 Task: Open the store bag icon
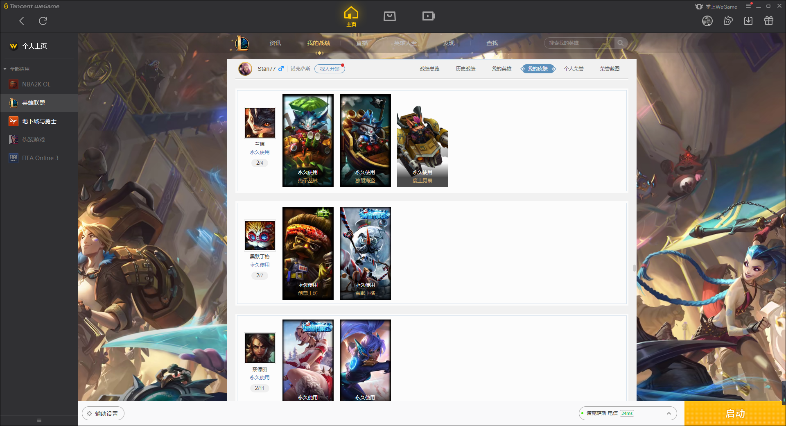click(x=390, y=16)
